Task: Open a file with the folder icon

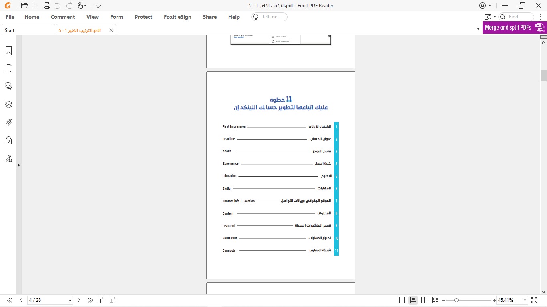Action: click(24, 6)
